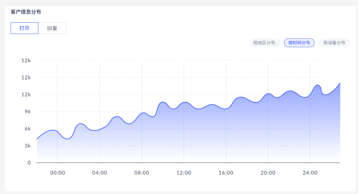This screenshot has height=194, width=358.
Task: Click the 08:00 x-axis label
Action: tap(142, 173)
